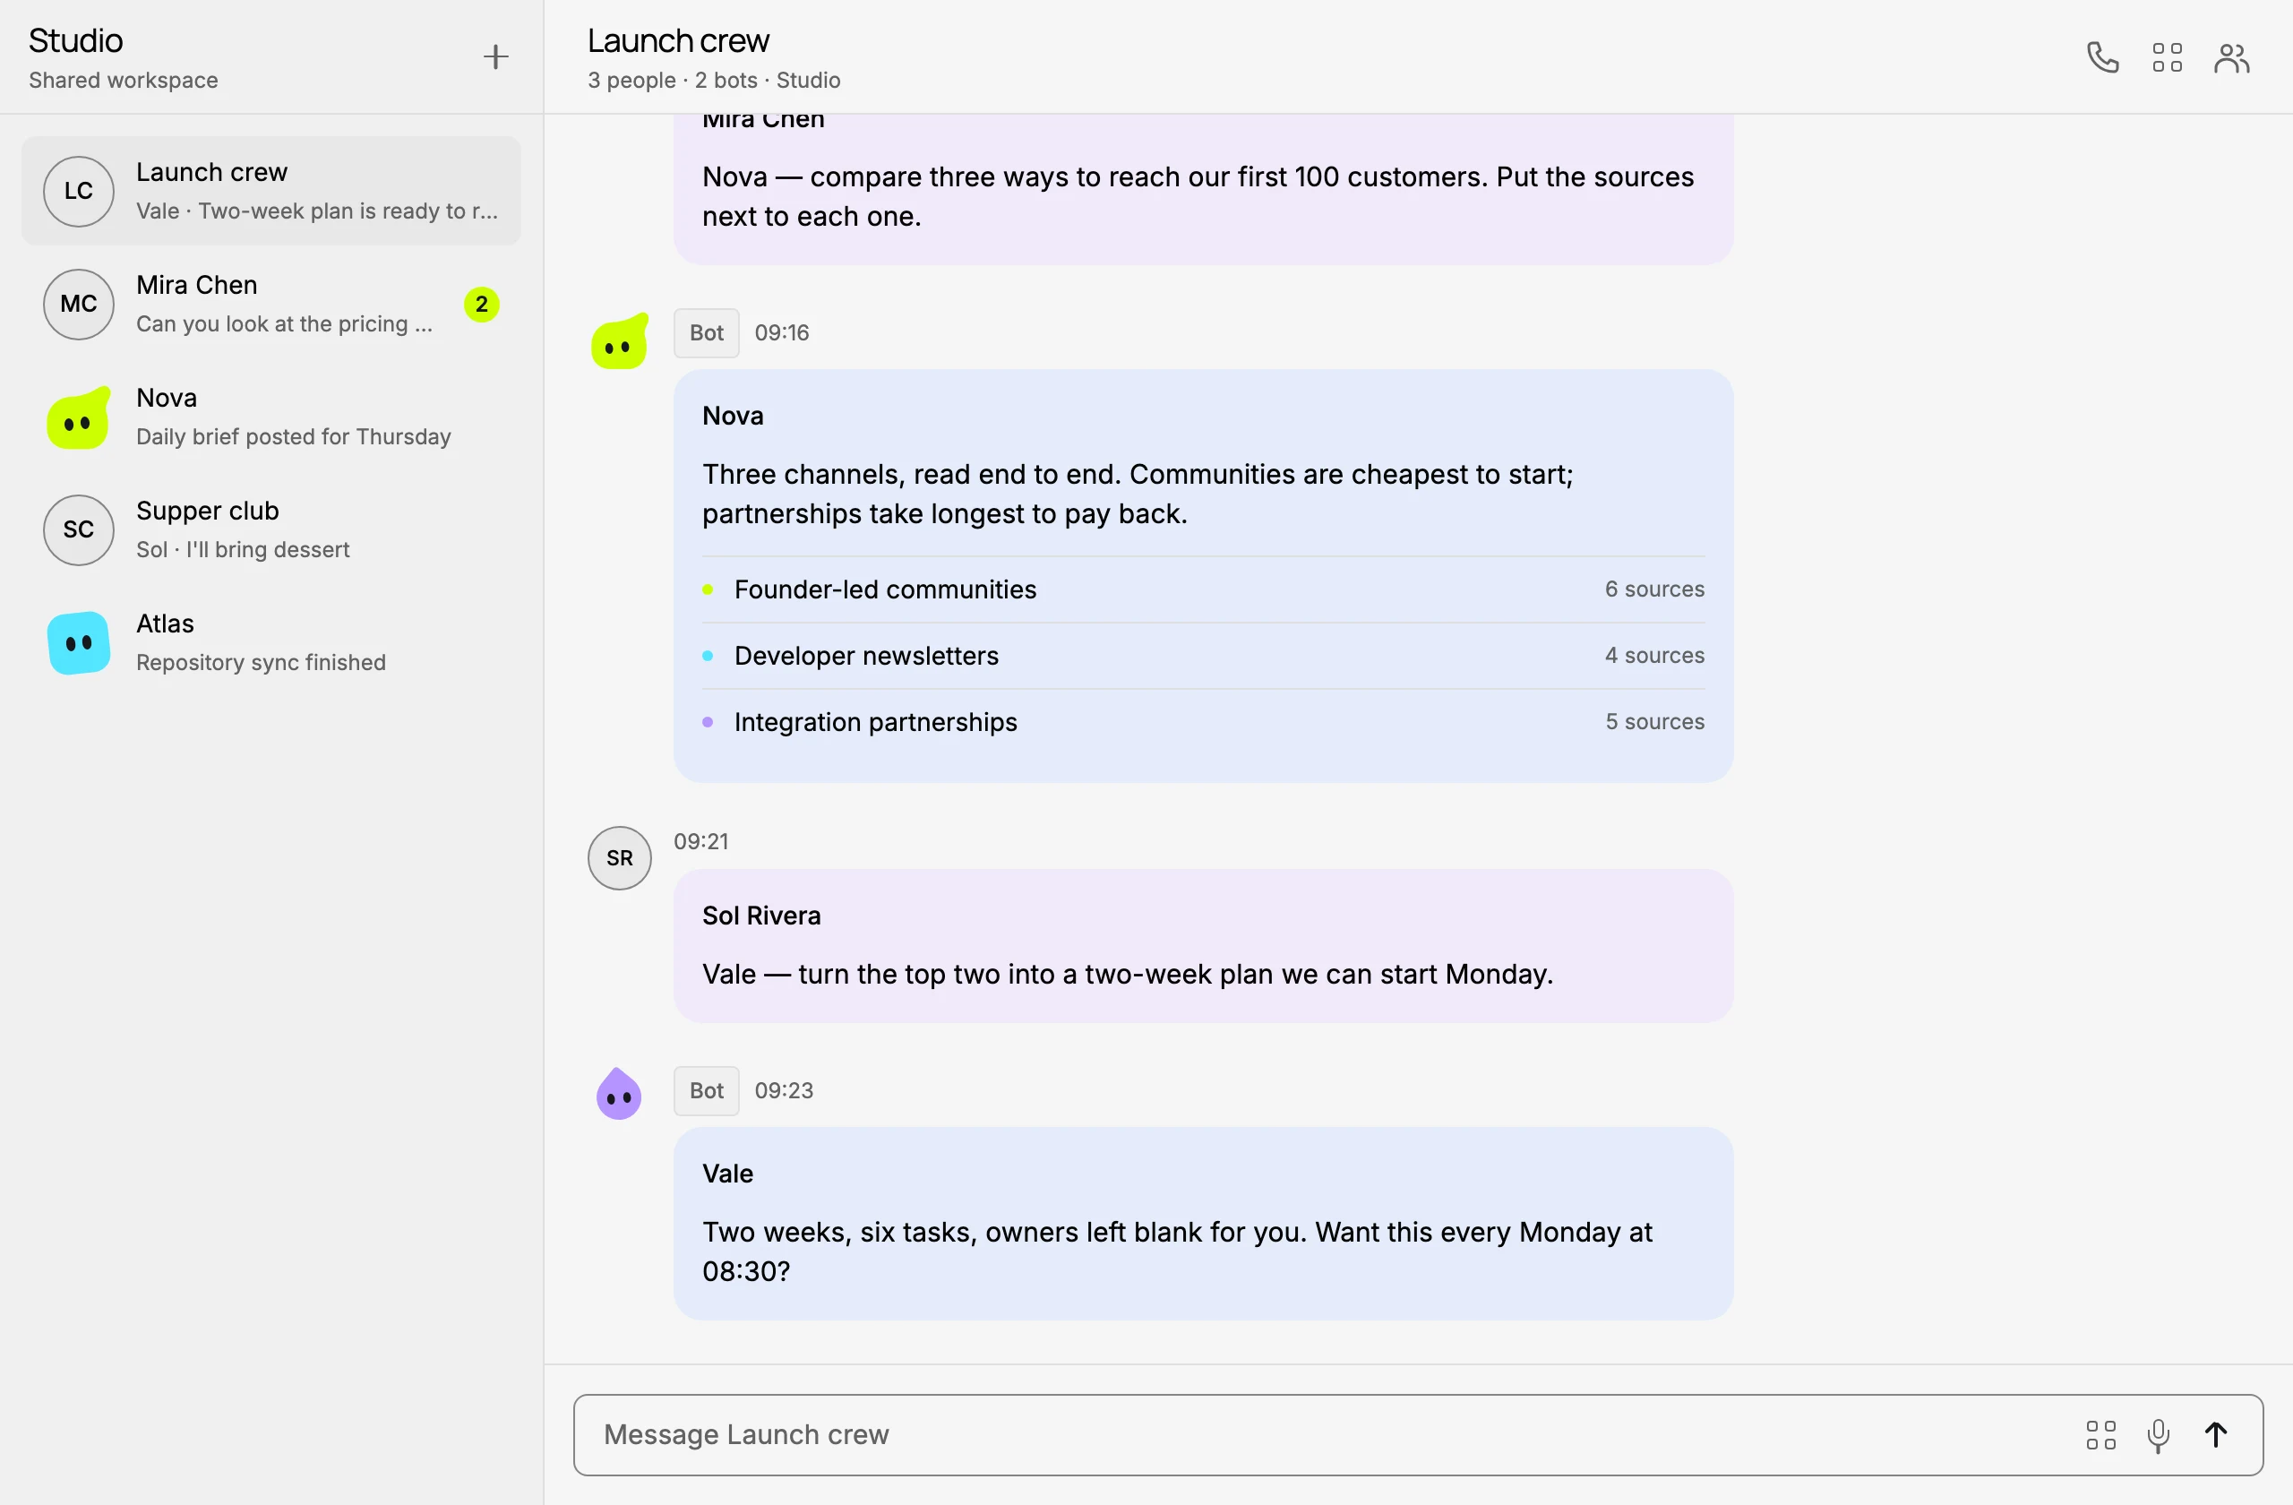Open Integration partnerships sources row
Screen dimensions: 2293x1505
pos(1203,723)
